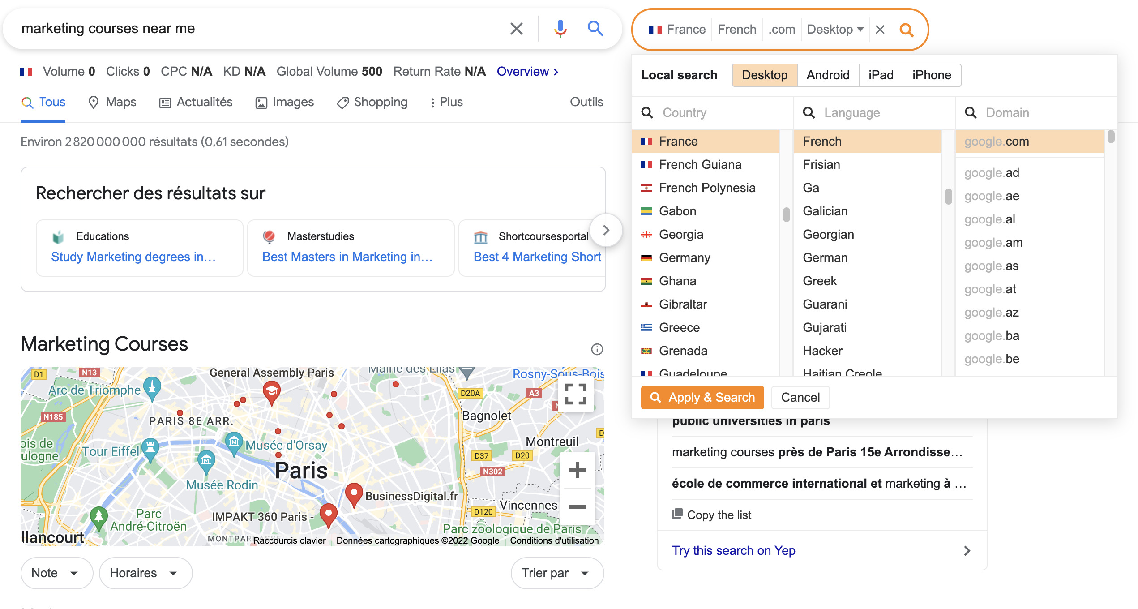Click the copy icon to copy the list
The image size is (1138, 609).
point(678,515)
